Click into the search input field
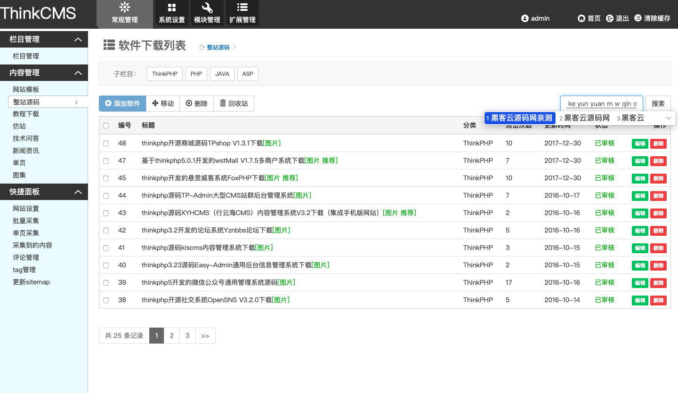The image size is (678, 393). click(x=602, y=104)
